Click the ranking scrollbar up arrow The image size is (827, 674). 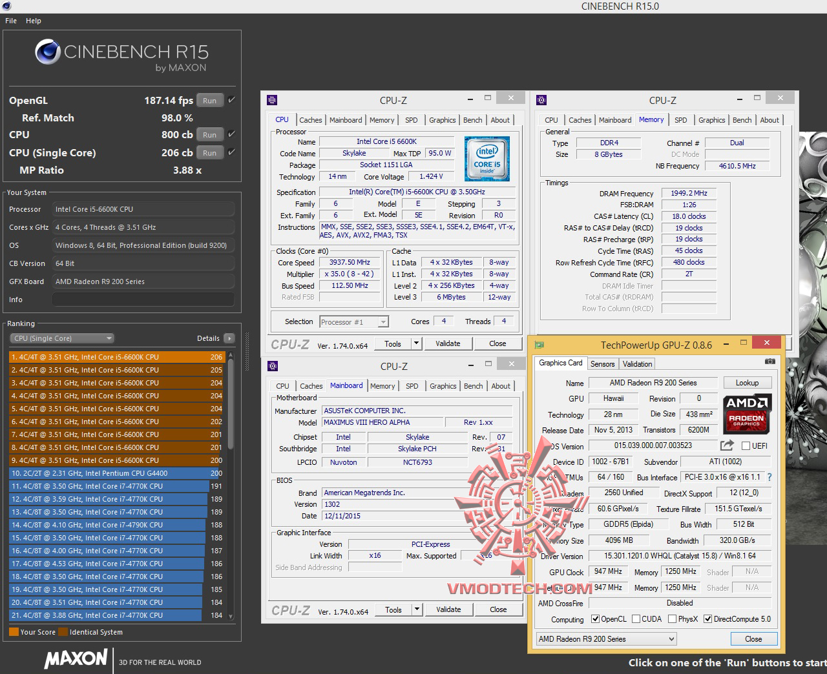[x=231, y=355]
